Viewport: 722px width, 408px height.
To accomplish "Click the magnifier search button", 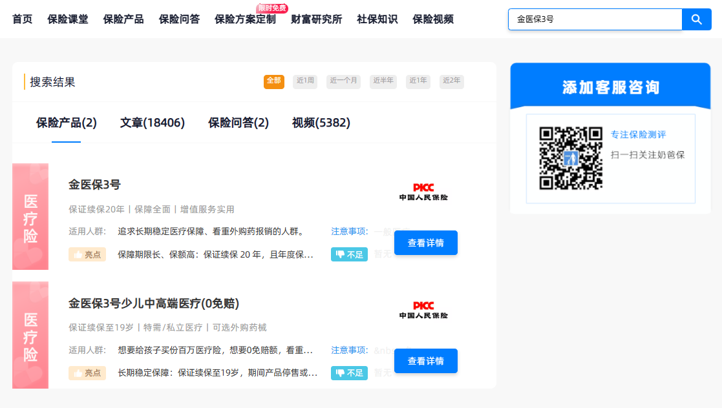I will (x=696, y=19).
